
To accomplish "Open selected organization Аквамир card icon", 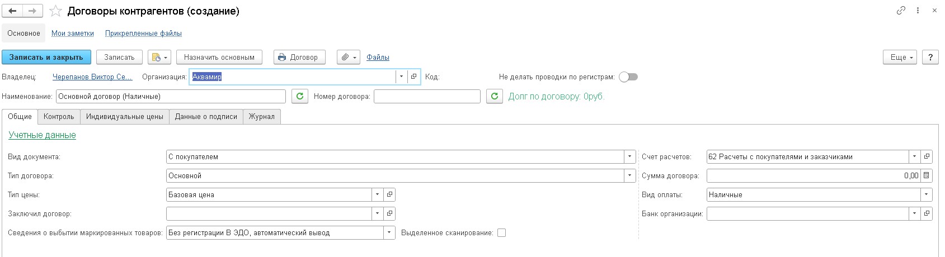I will [414, 77].
